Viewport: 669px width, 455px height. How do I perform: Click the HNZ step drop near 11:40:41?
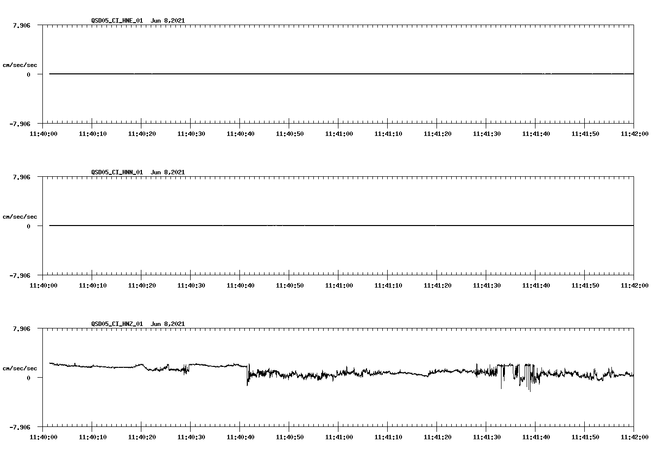pos(247,375)
